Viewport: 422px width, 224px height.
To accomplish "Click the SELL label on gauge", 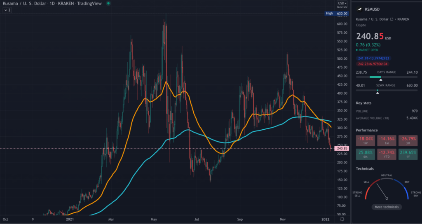I will click(366, 182).
